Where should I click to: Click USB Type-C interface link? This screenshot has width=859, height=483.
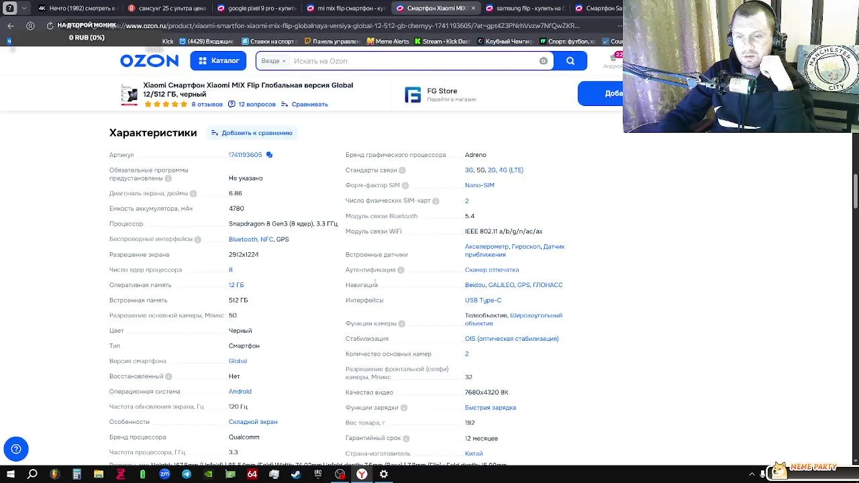pyautogui.click(x=483, y=301)
